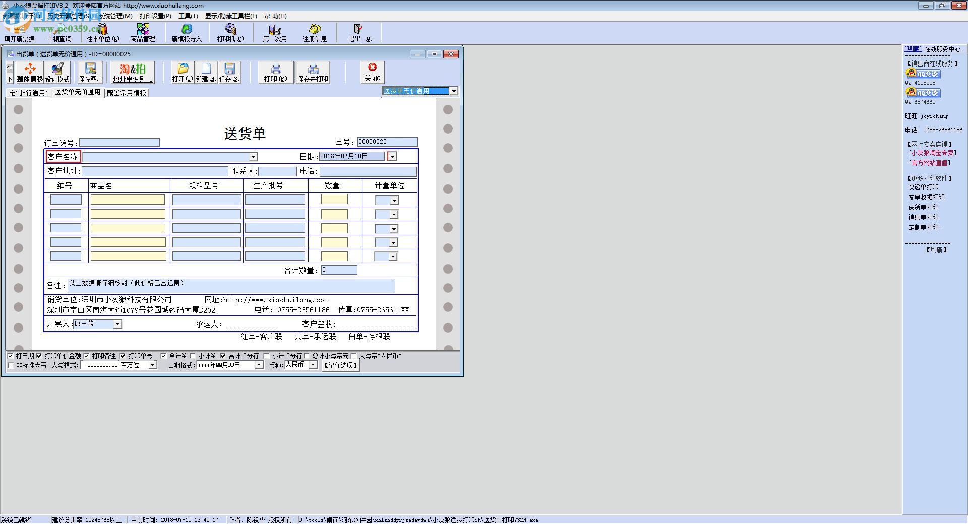Switch to 定制8行通用1 tab
968x524 pixels.
(29, 93)
